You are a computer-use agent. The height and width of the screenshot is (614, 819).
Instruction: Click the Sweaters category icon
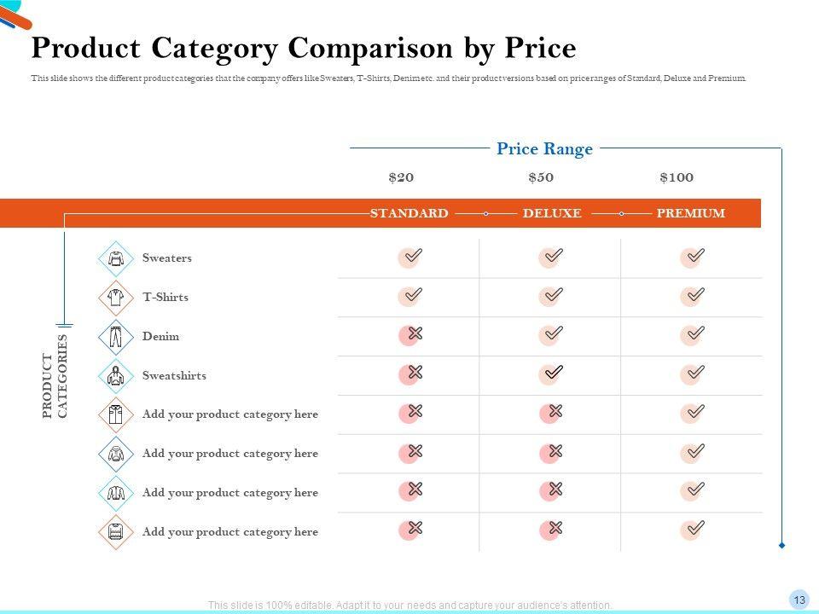pos(116,258)
